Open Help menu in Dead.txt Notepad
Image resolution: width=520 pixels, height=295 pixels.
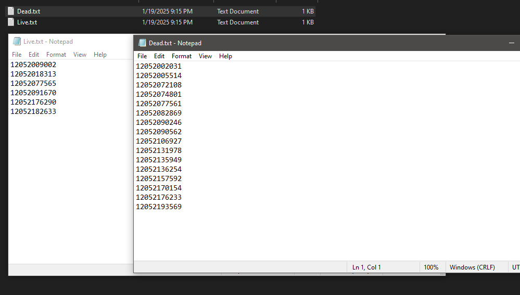click(225, 56)
